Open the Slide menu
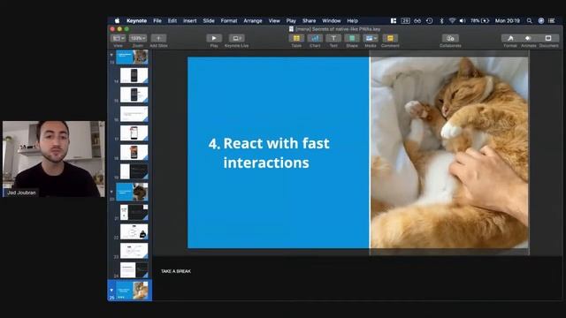 click(209, 21)
